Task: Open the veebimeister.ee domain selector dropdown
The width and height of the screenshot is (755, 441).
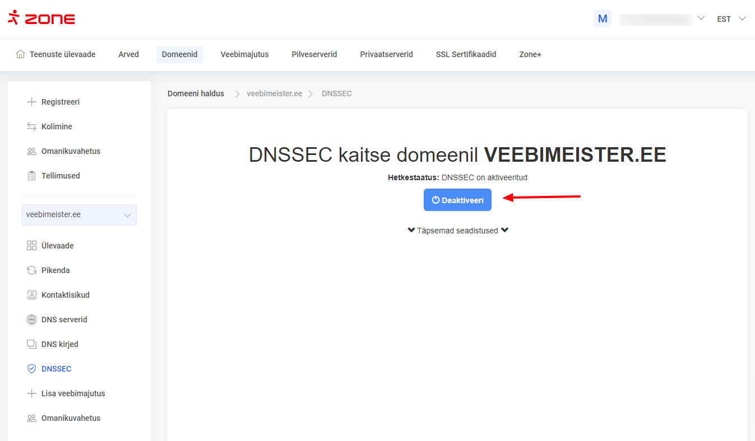Action: tap(79, 215)
